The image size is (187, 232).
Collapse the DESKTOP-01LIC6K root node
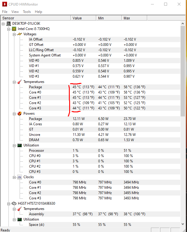click(x=3, y=24)
